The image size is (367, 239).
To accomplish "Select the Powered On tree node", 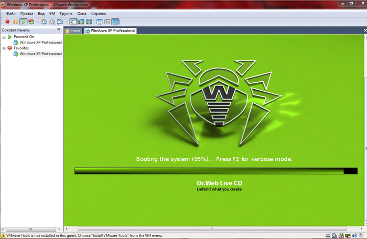I will point(24,37).
